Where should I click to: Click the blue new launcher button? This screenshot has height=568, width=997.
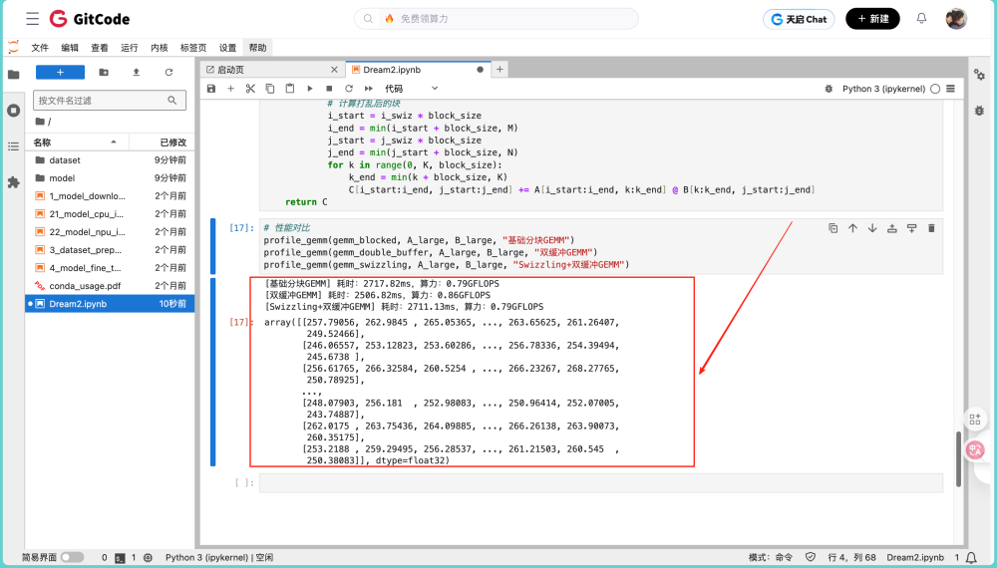(x=60, y=73)
